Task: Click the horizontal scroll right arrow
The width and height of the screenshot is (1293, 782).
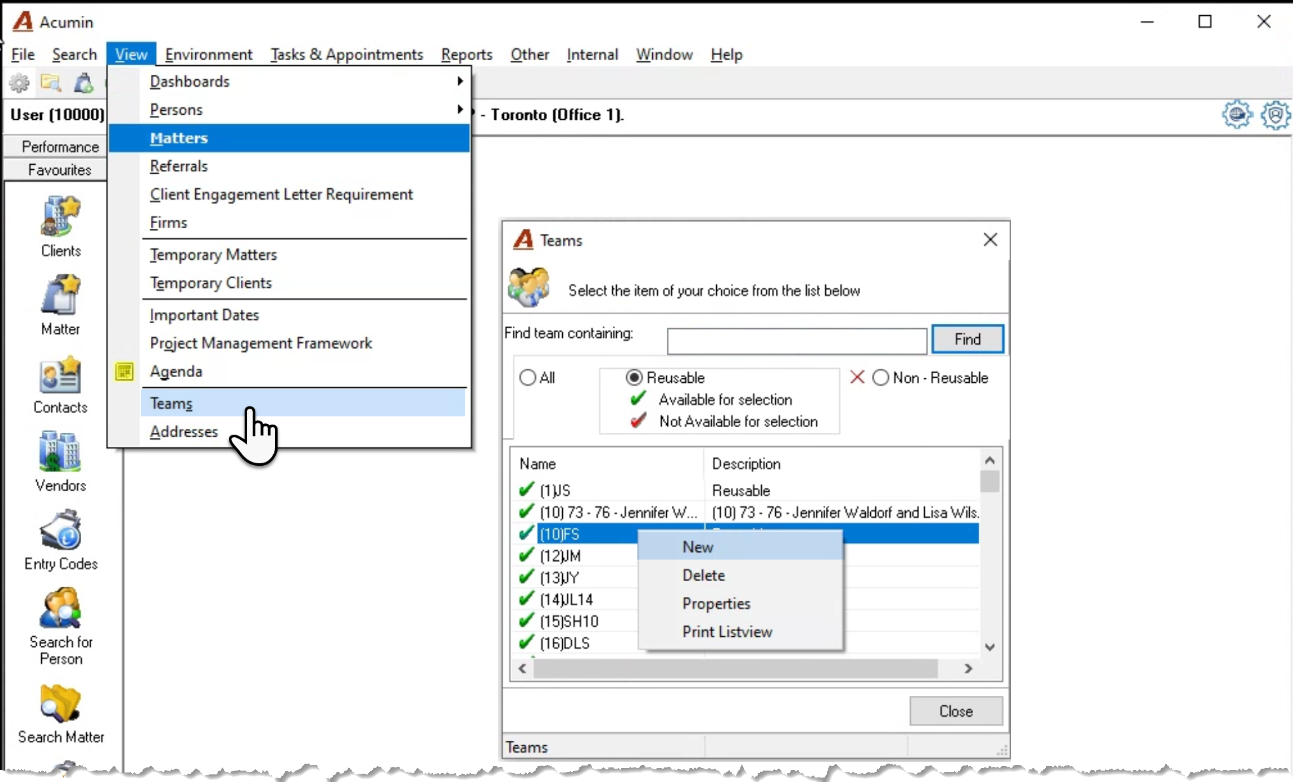Action: point(968,669)
